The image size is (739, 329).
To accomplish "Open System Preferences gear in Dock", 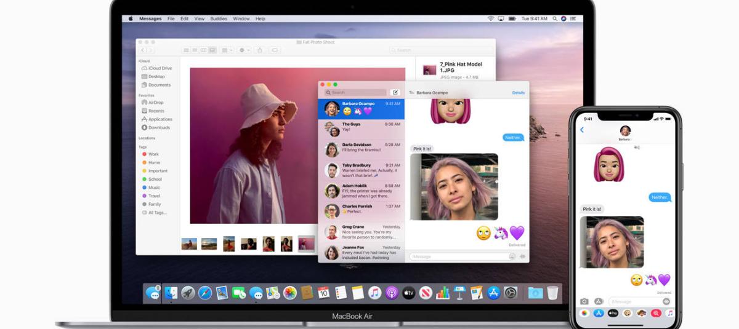I will coord(510,293).
